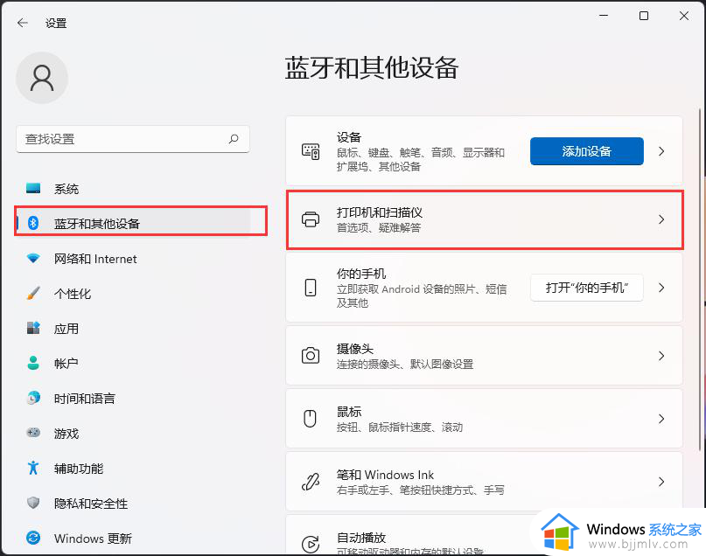The image size is (706, 556).
Task: Minimize the Settings window
Action: click(604, 16)
